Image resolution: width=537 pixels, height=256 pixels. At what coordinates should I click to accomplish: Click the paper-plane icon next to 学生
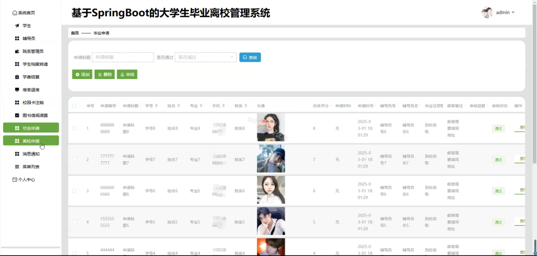(x=17, y=26)
